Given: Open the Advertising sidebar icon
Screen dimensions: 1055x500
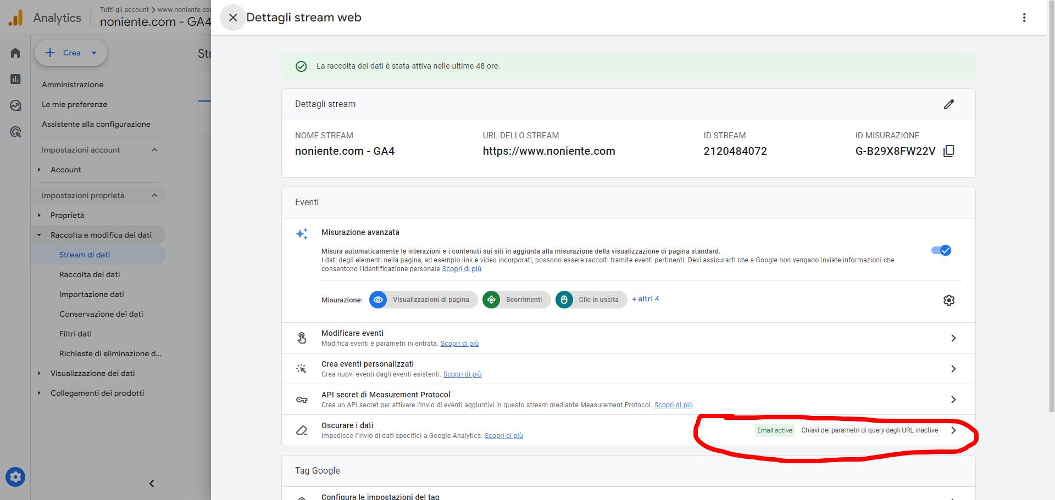Looking at the screenshot, I should pyautogui.click(x=15, y=132).
